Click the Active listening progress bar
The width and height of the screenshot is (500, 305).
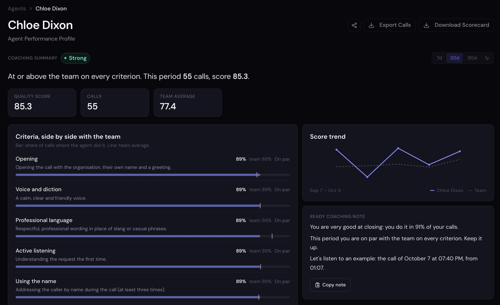(153, 267)
